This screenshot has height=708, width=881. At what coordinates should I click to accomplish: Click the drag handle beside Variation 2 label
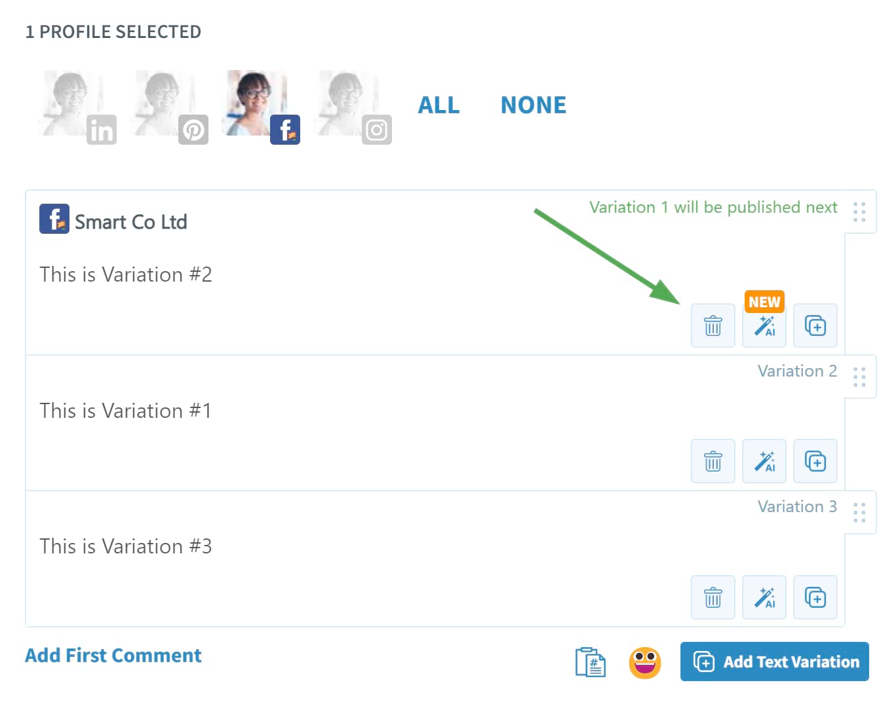point(859,377)
